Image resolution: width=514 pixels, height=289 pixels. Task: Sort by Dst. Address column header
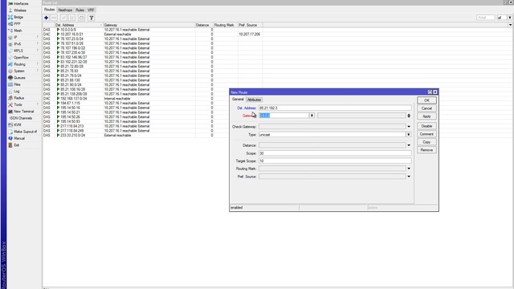coord(79,25)
